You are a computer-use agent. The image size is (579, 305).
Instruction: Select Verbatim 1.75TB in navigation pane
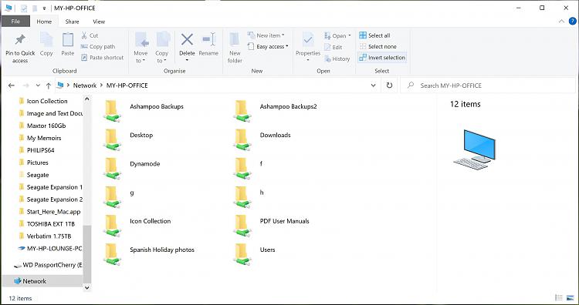tap(45, 236)
